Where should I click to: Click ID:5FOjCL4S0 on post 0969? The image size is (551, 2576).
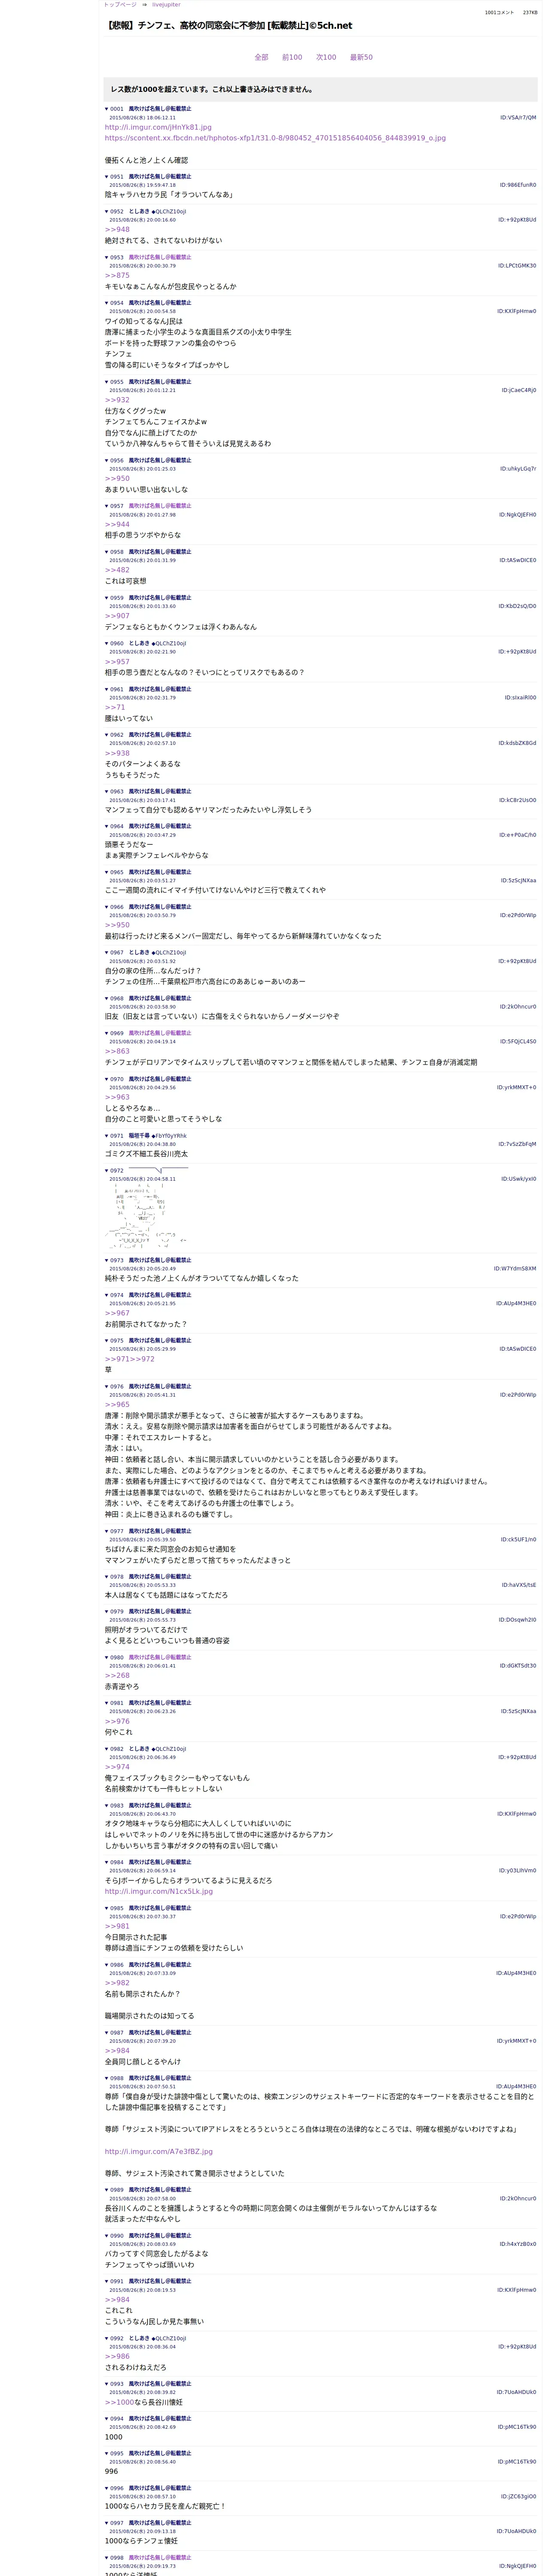click(518, 1041)
